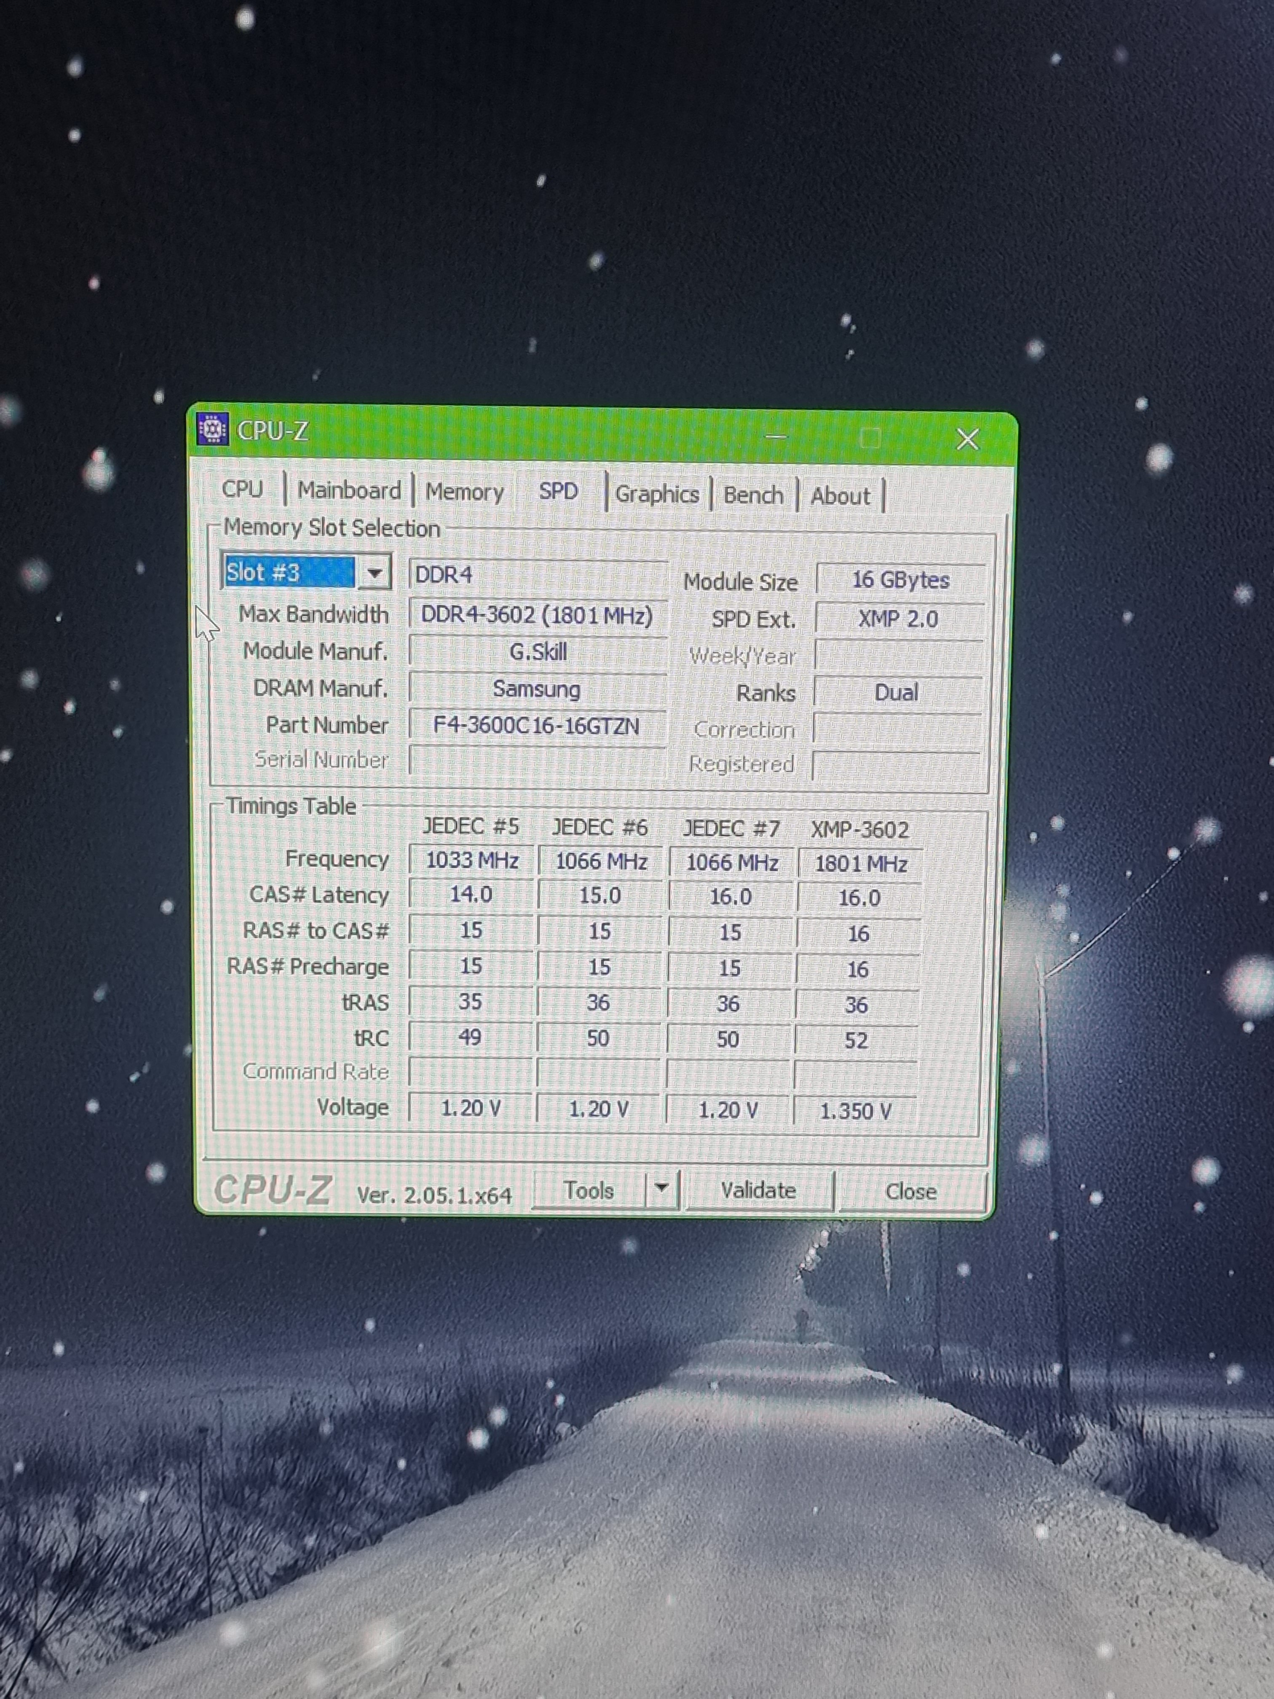Open the About tab
The width and height of the screenshot is (1274, 1699).
point(840,496)
